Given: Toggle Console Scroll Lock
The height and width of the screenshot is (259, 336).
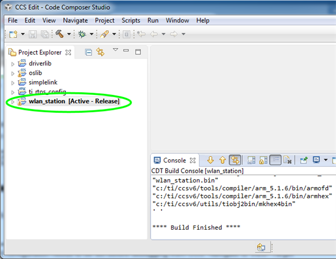Looking at the screenshot, I should pyautogui.click(x=263, y=160).
